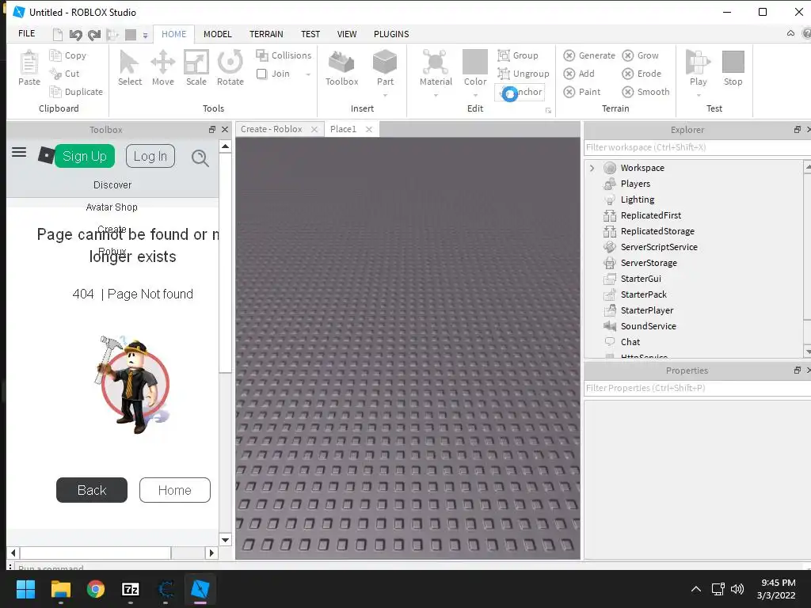Switch to the MODEL ribbon tab

pos(217,34)
